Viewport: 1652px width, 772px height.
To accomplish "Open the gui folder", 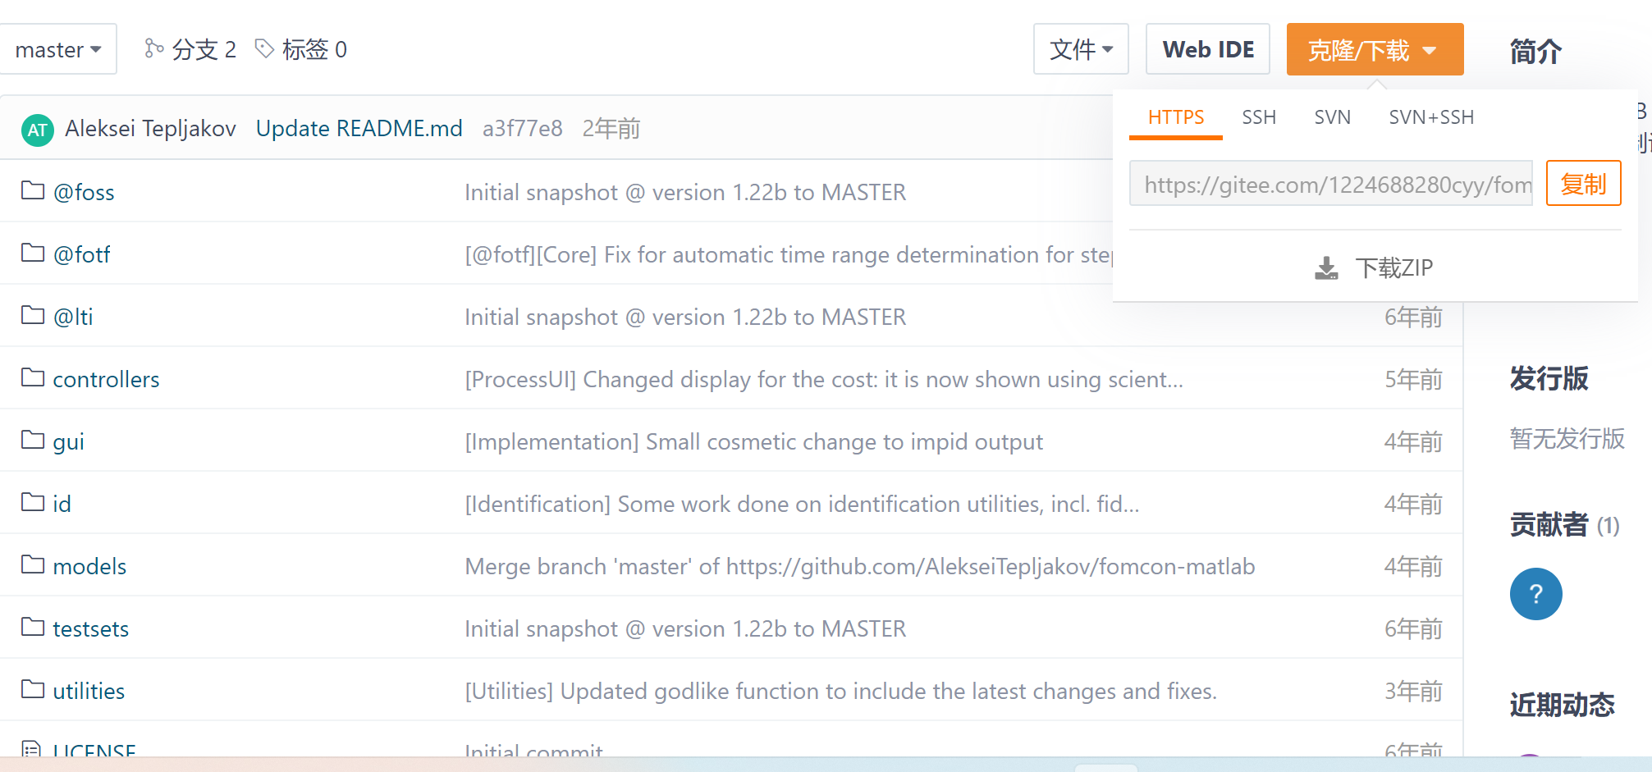I will tap(68, 441).
